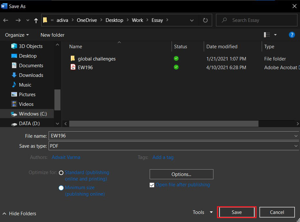Image resolution: width=300 pixels, height=222 pixels.
Task: Click the green sync status icon for global challenges
Action: click(176, 59)
